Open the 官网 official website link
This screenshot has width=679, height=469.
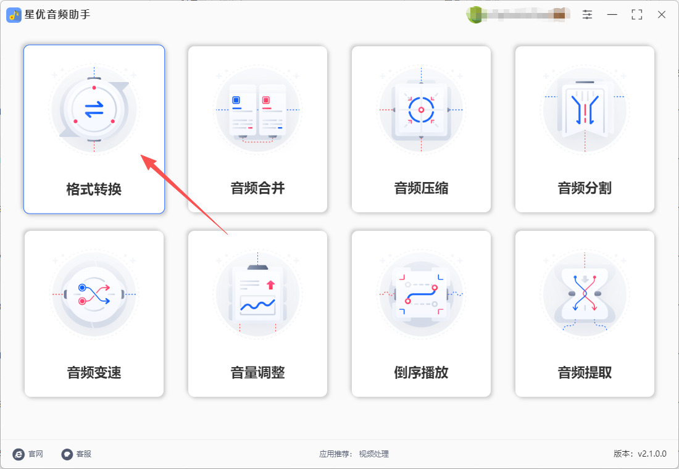point(36,454)
